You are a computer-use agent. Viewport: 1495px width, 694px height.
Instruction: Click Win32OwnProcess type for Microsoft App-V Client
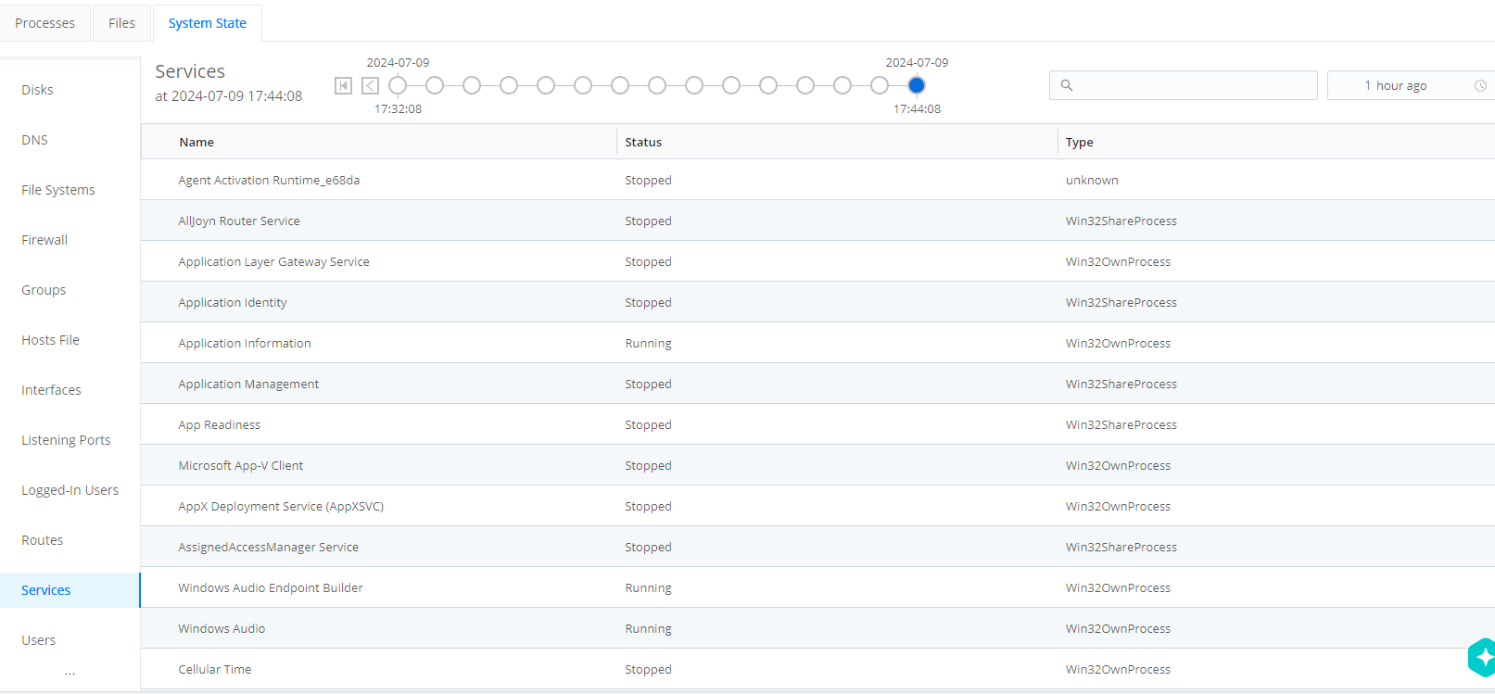pyautogui.click(x=1118, y=465)
